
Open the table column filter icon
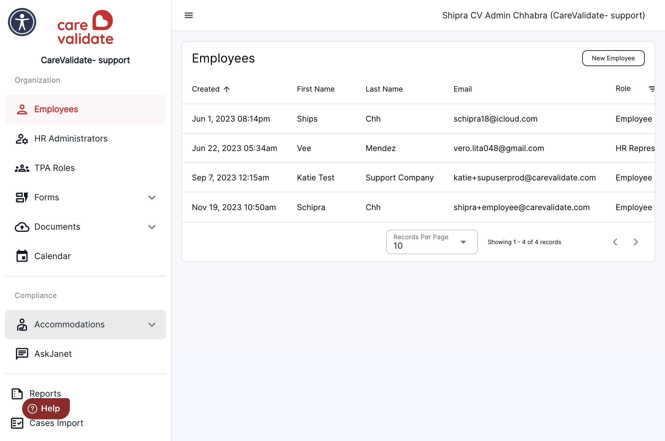(652, 89)
